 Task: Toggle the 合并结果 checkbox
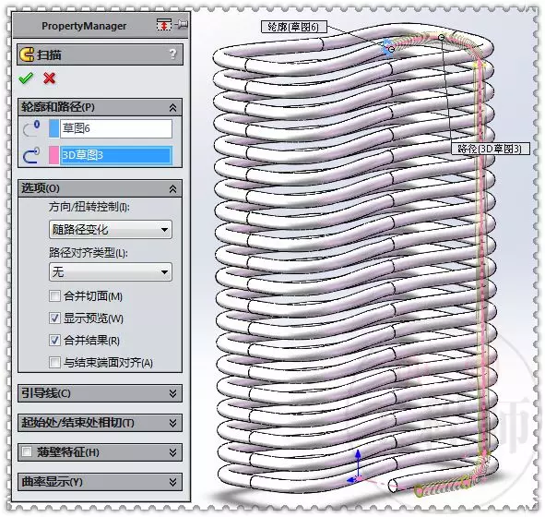[54, 341]
